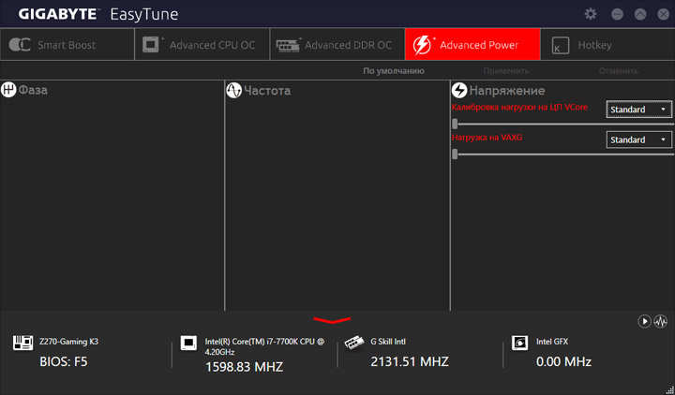Open the hardware monitor waveform icon

[x=661, y=321]
